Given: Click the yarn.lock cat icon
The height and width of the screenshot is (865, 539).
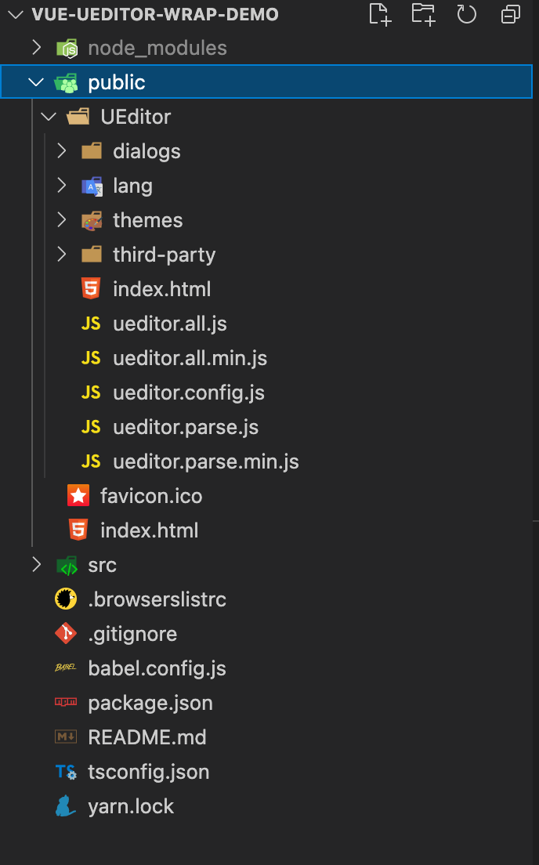Looking at the screenshot, I should click(66, 806).
